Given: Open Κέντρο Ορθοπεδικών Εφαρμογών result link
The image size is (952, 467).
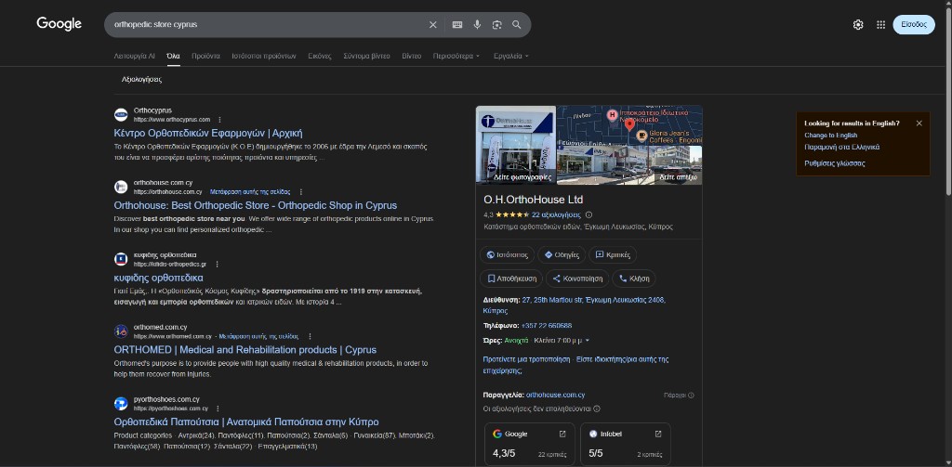Looking at the screenshot, I should click(x=208, y=133).
